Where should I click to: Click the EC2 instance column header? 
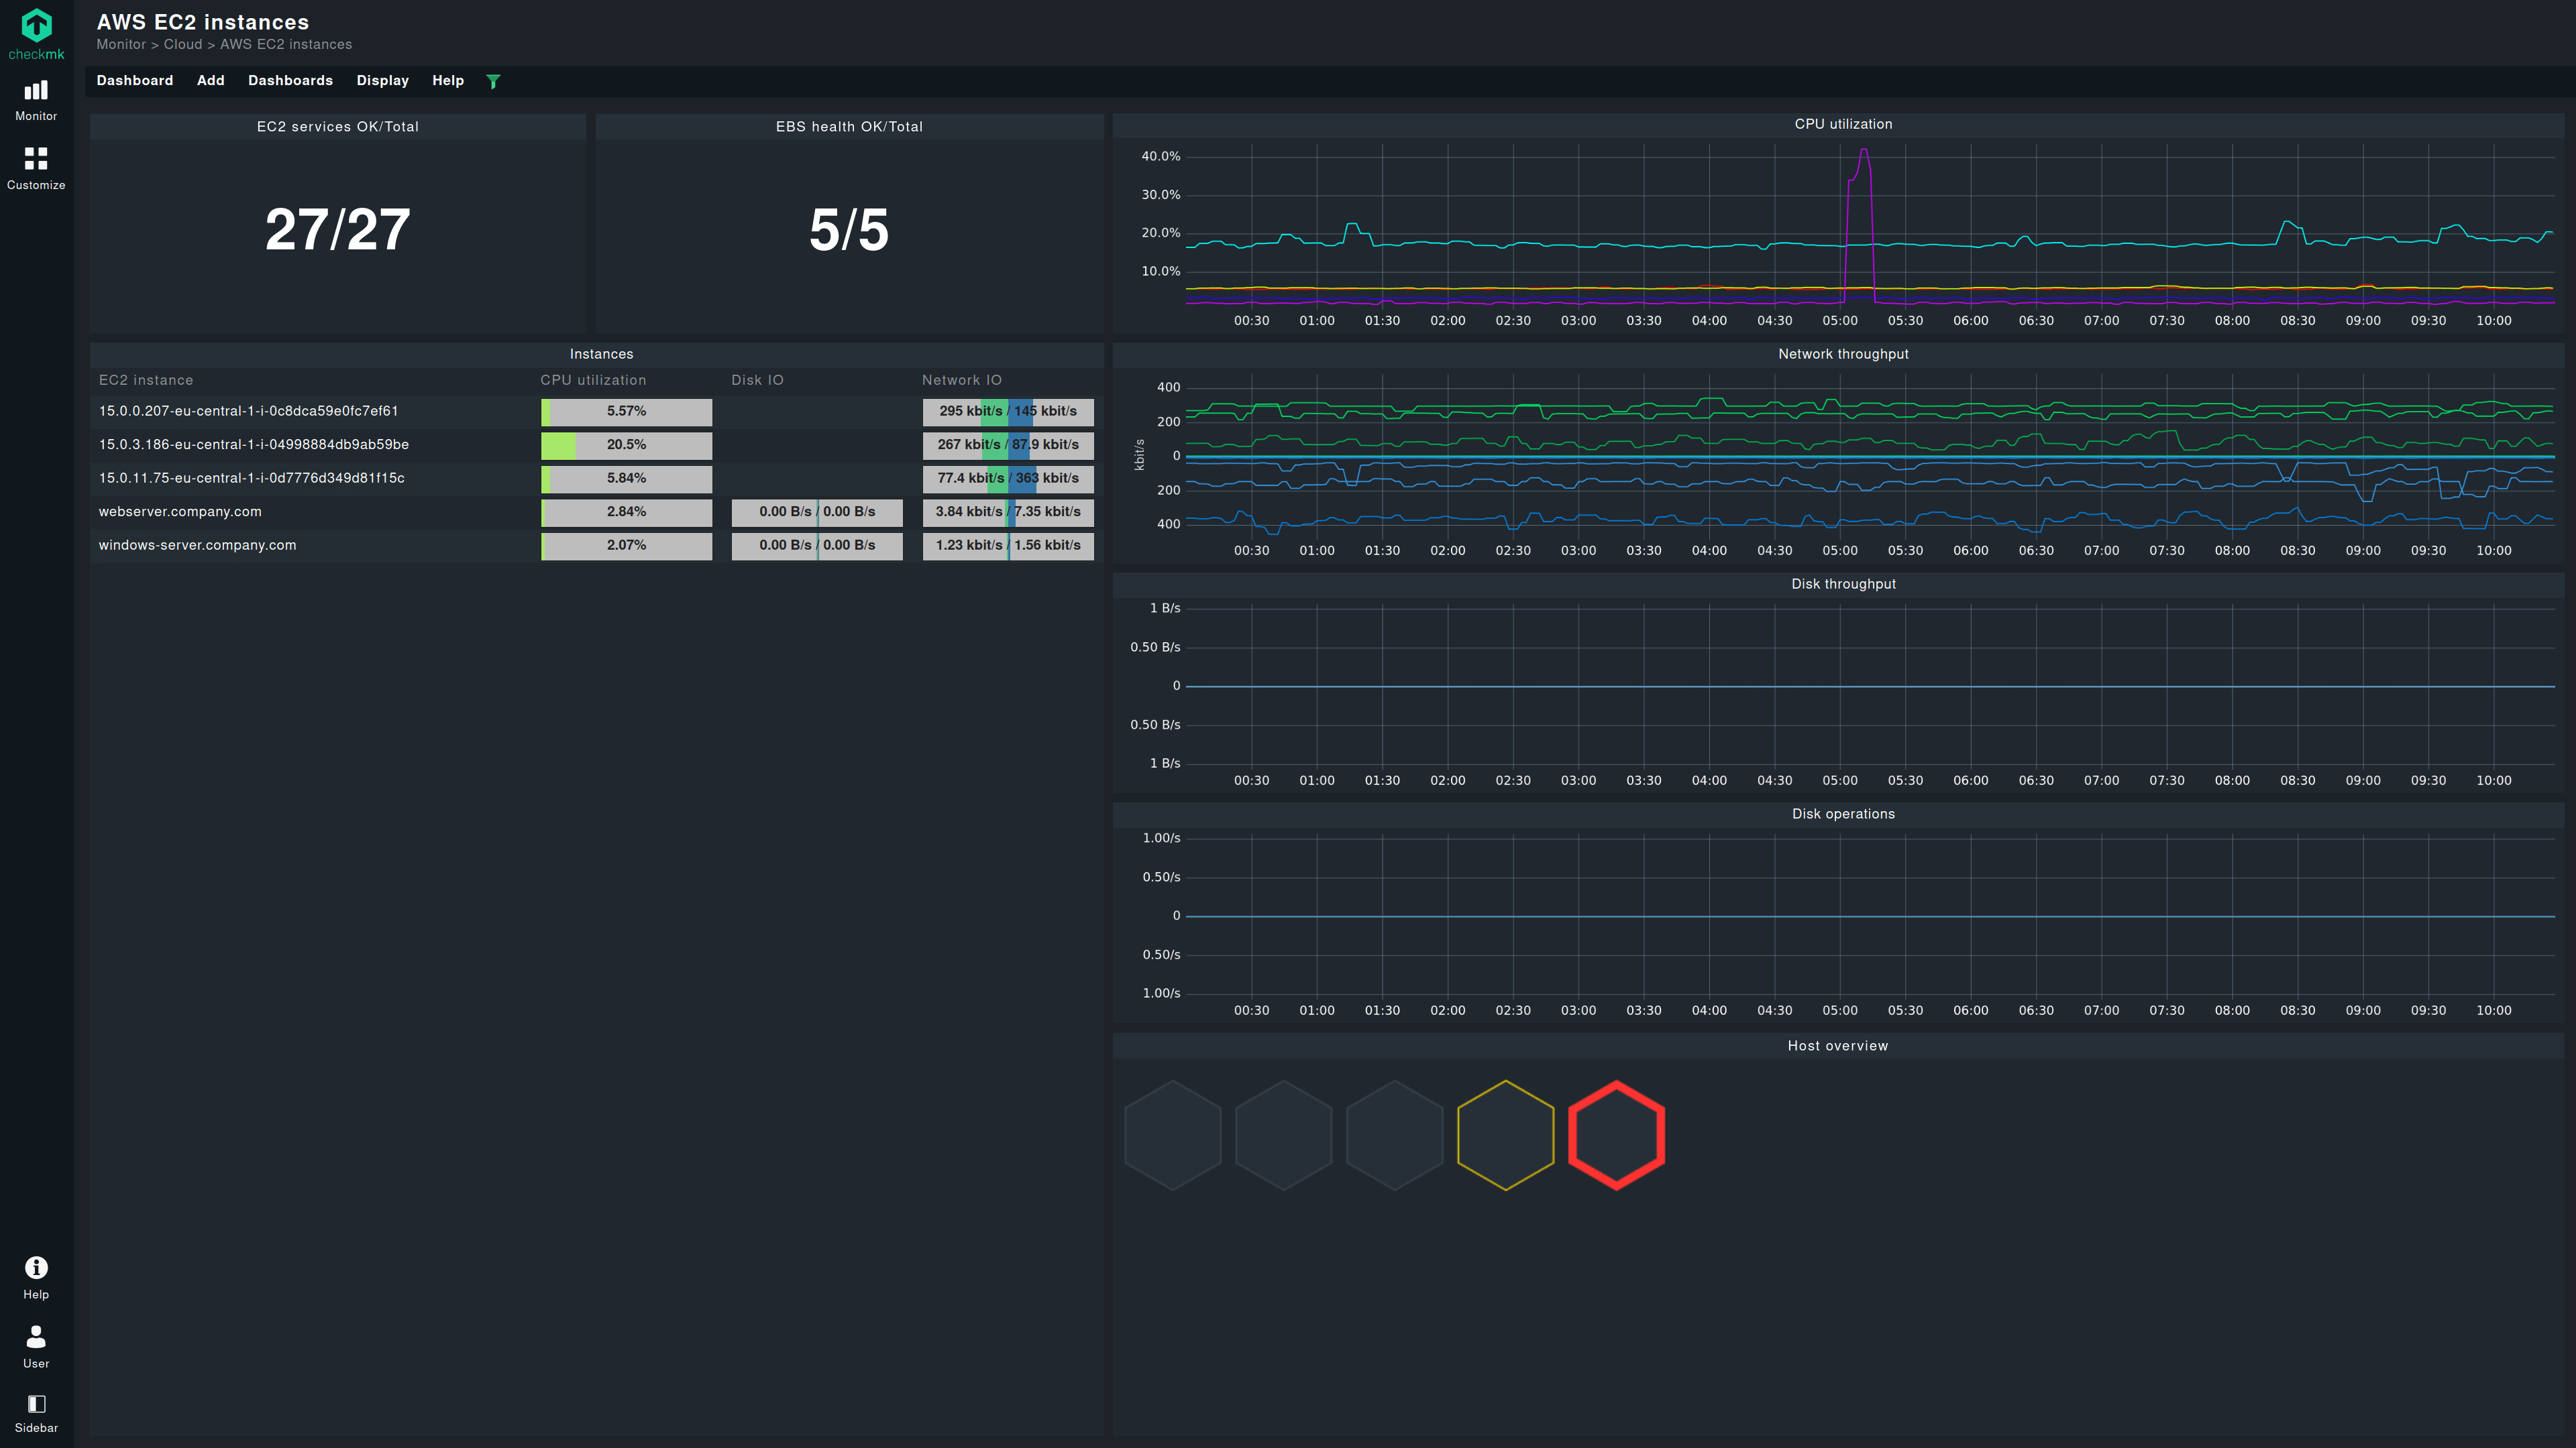[x=146, y=381]
